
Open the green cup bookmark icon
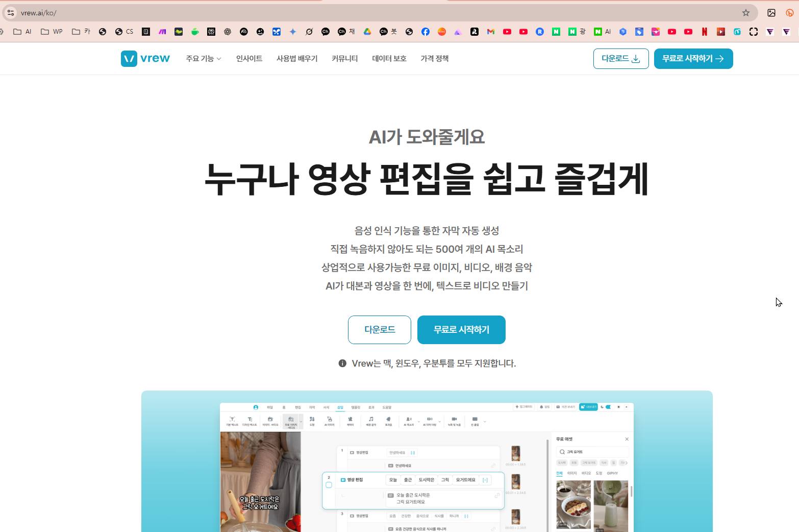[195, 32]
